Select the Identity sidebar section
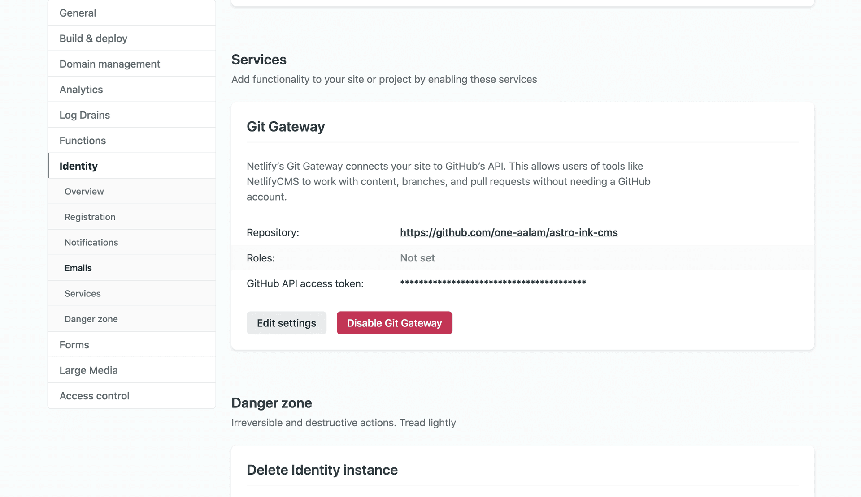The width and height of the screenshot is (861, 497). coord(131,166)
